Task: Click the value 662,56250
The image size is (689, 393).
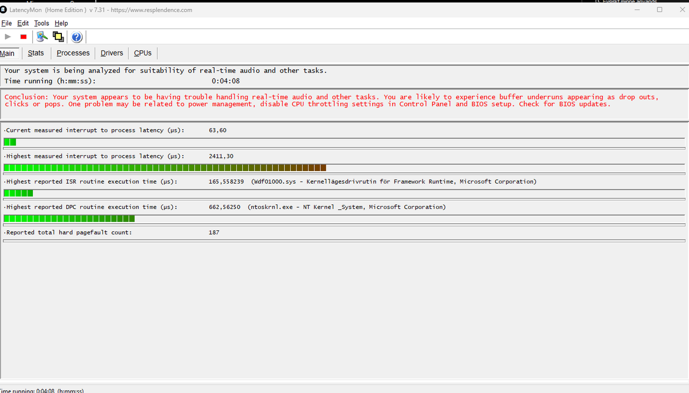Action: coord(224,207)
